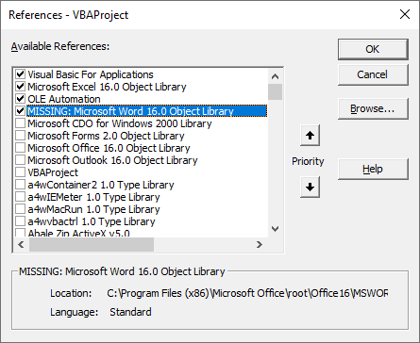The image size is (420, 343).
Task: Click the Help button
Action: [373, 169]
